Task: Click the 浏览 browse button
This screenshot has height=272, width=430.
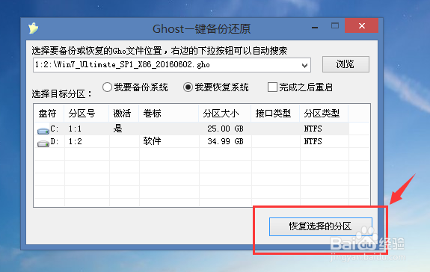Action: [345, 64]
